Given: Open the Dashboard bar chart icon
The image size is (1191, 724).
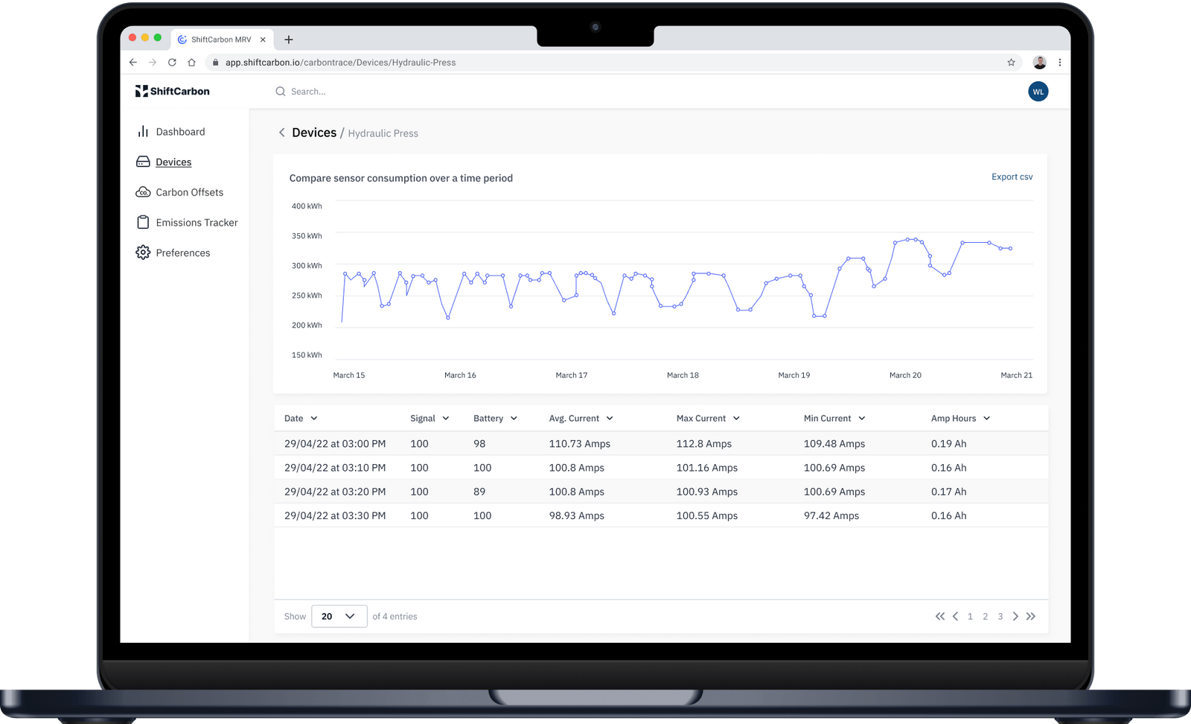Looking at the screenshot, I should coord(143,132).
